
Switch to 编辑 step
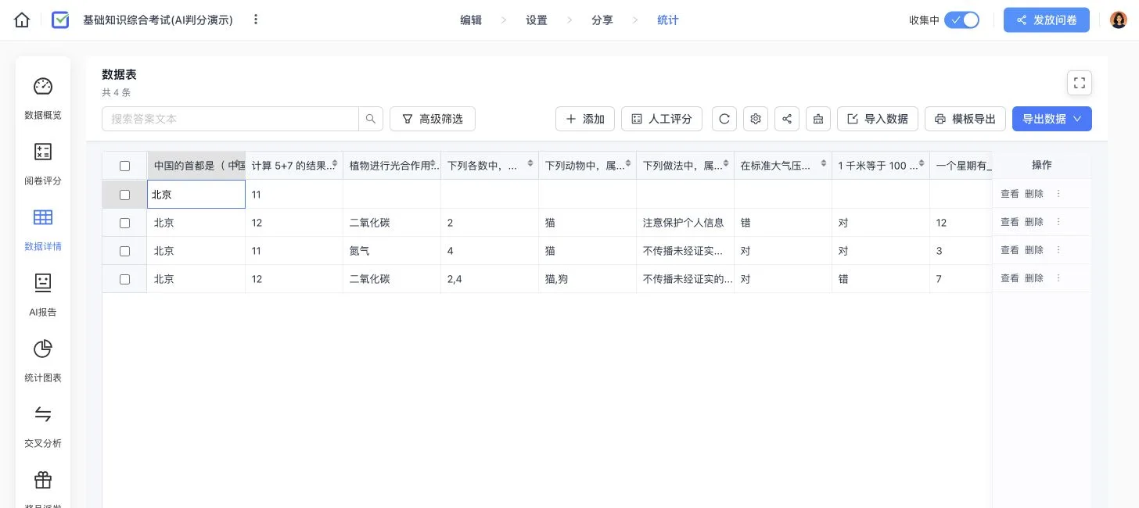(471, 20)
